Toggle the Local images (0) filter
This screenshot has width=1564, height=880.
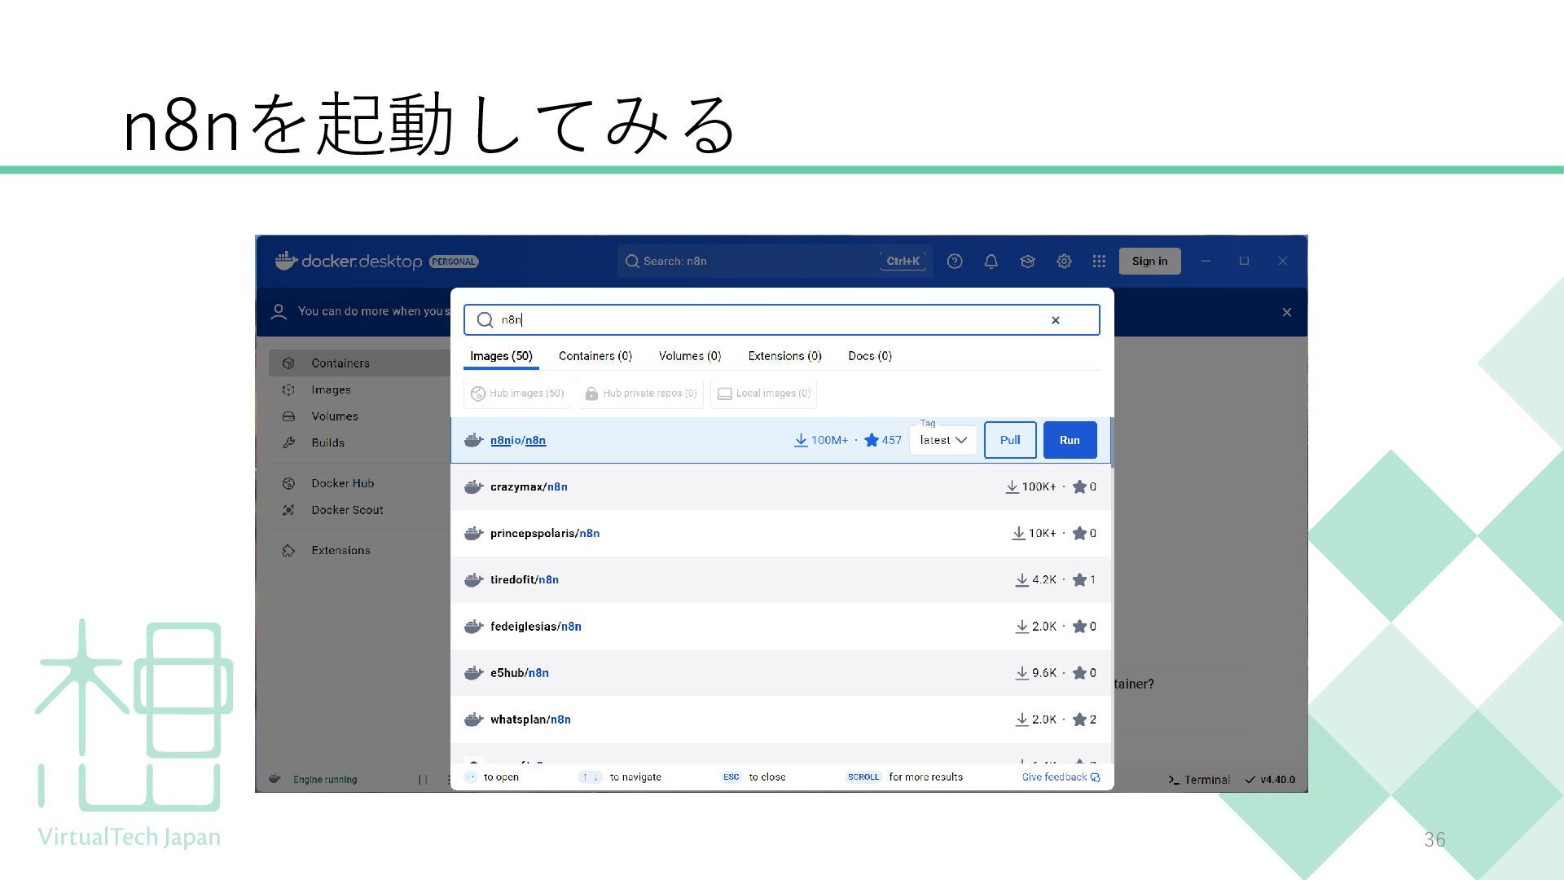coord(764,394)
